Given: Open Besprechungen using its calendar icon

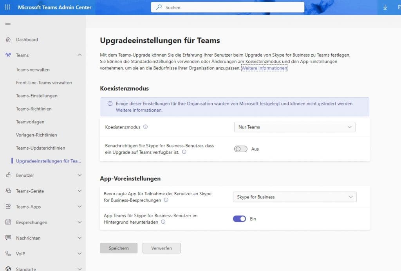Looking at the screenshot, I should [7, 222].
